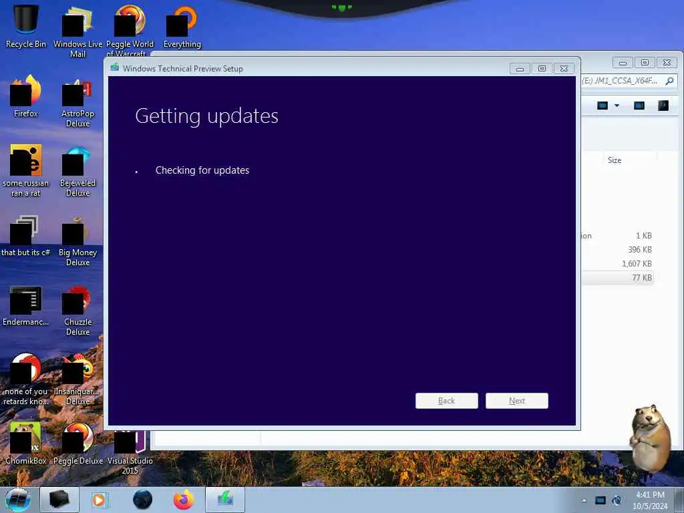Open the Recycle Bin desktop icon
Image resolution: width=684 pixels, height=513 pixels.
click(26, 26)
